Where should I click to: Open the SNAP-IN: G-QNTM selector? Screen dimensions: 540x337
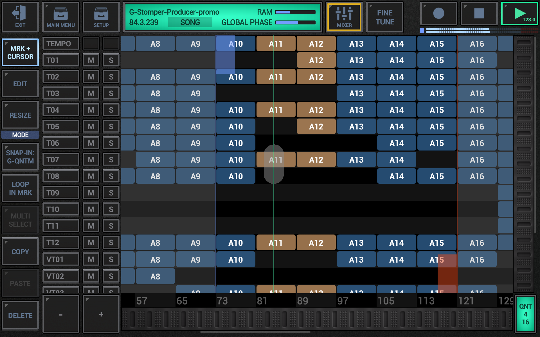[x=20, y=156]
